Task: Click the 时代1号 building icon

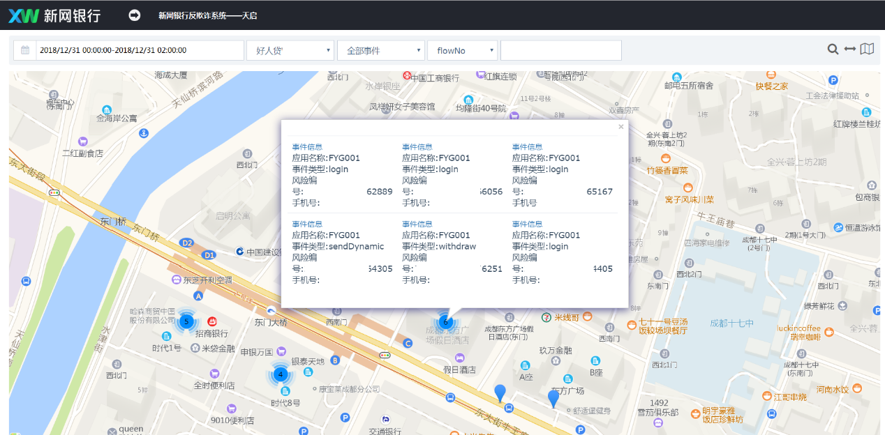Action: coord(168,337)
